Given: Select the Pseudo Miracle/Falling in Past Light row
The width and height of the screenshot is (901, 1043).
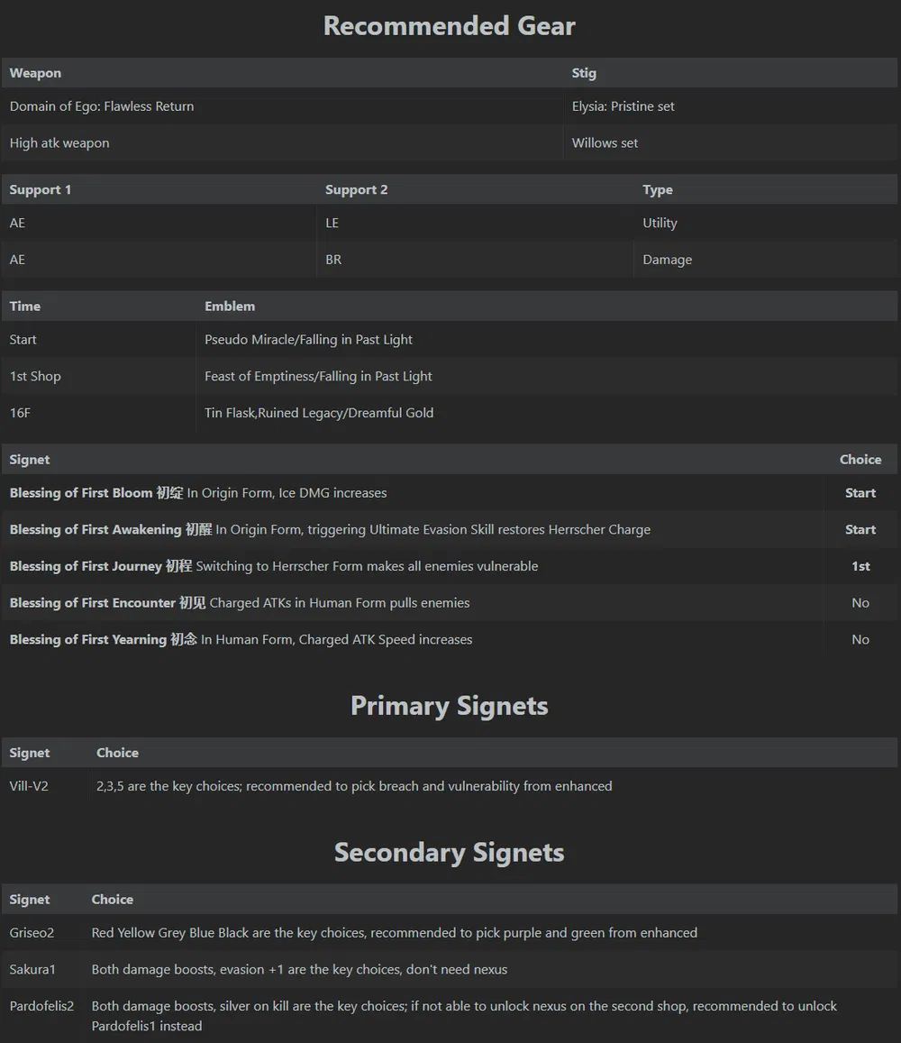Looking at the screenshot, I should tap(308, 340).
